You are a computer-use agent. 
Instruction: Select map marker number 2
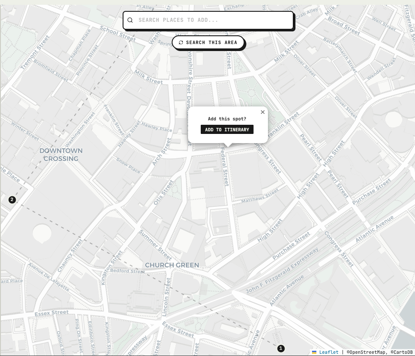point(12,199)
